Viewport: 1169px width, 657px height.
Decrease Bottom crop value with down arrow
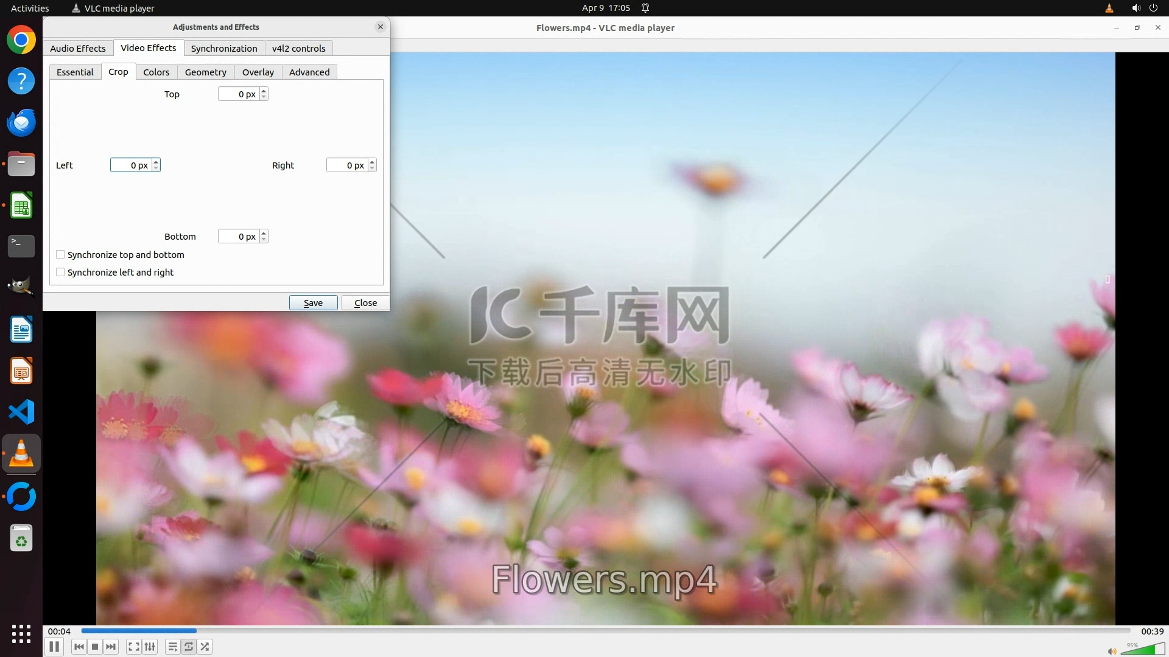point(264,239)
